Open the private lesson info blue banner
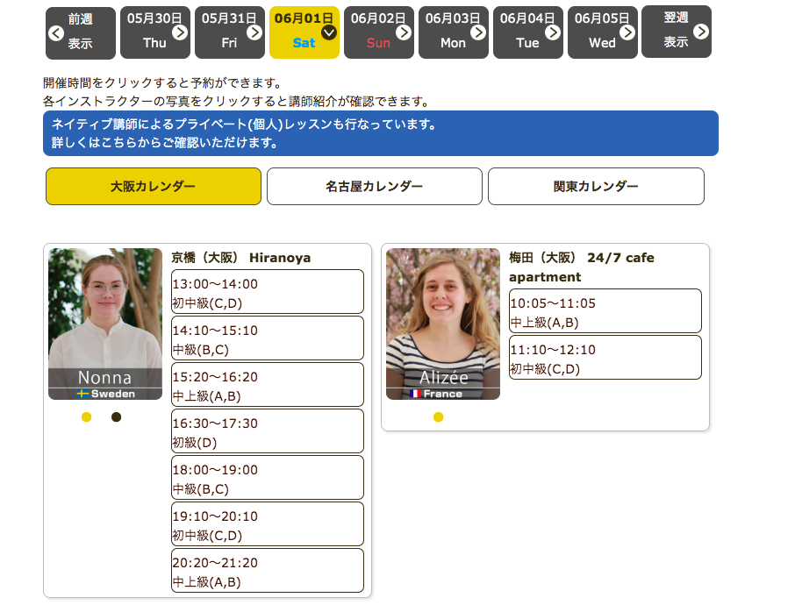The image size is (795, 612). tap(380, 133)
